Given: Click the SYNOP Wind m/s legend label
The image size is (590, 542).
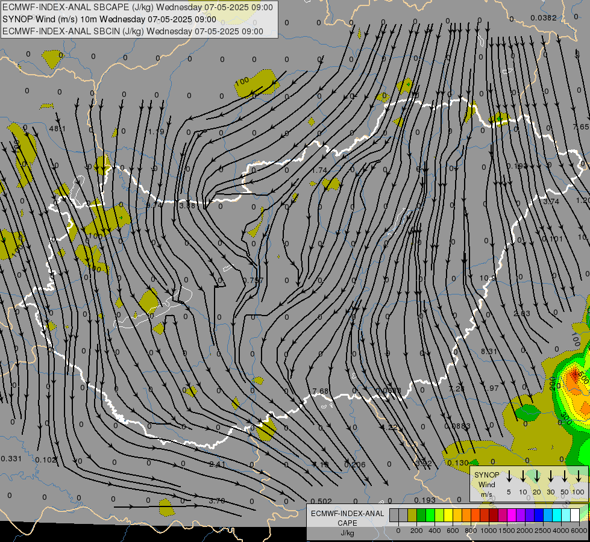Looking at the screenshot, I should [486, 484].
